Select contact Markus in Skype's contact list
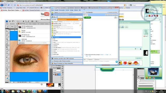The width and height of the screenshot is (166, 93). 66,30
